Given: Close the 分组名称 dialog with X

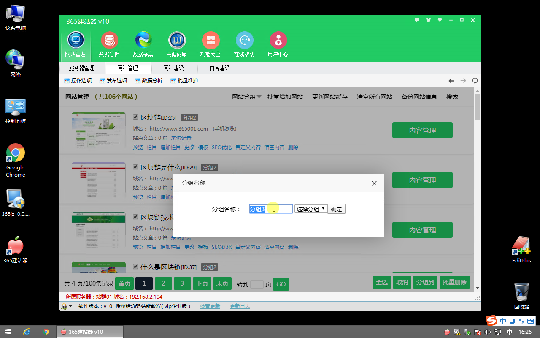Looking at the screenshot, I should tap(374, 183).
